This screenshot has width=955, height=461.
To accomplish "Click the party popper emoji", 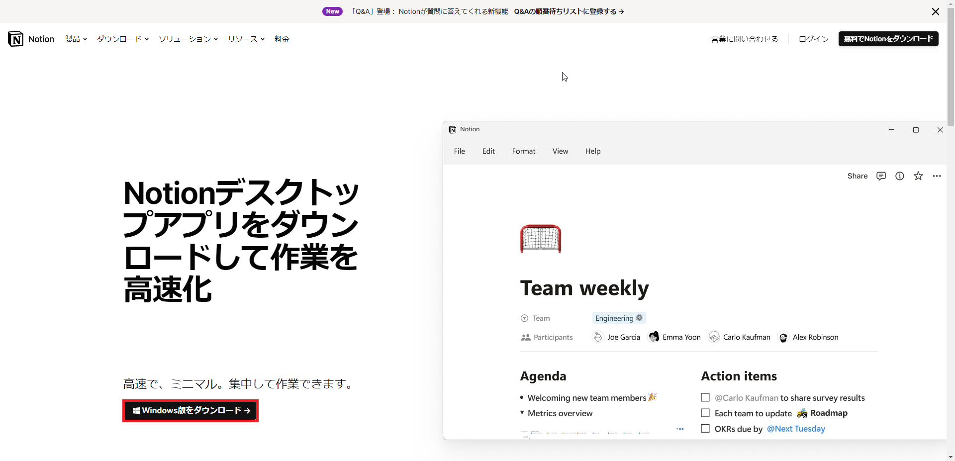I will pyautogui.click(x=653, y=397).
